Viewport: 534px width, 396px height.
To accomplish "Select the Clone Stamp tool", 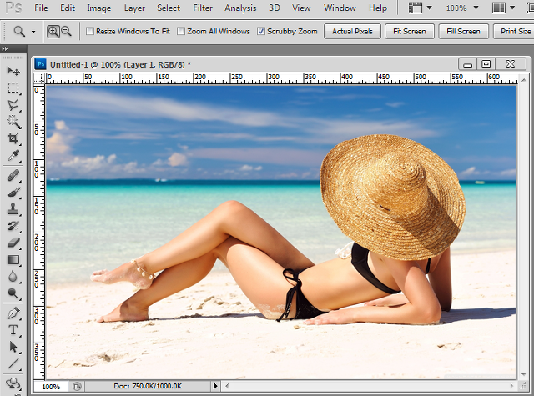I will point(13,209).
